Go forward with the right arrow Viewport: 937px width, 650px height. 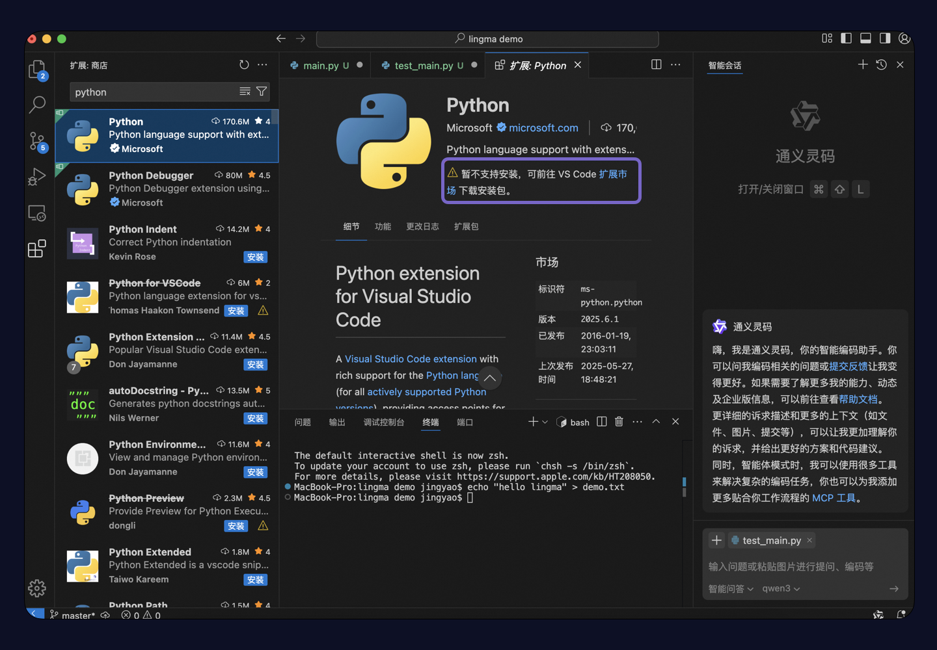point(301,39)
